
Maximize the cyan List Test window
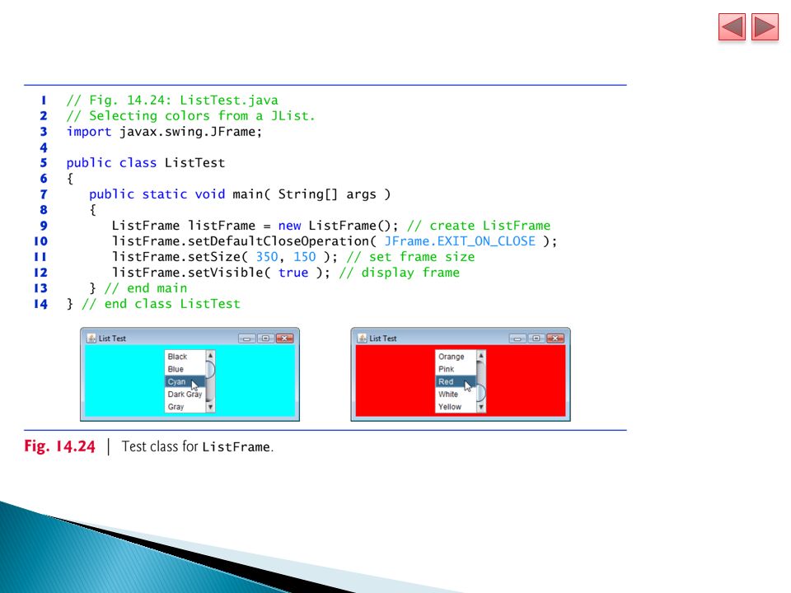point(265,339)
